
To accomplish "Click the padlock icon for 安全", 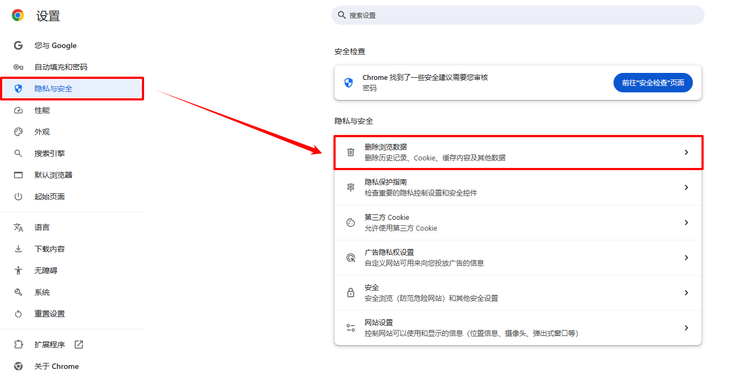I will 351,293.
